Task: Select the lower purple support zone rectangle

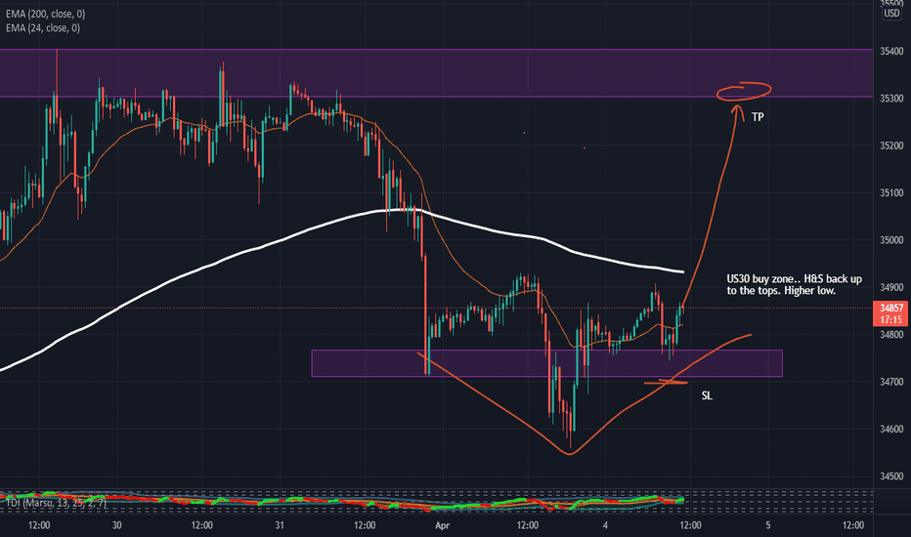Action: tap(546, 363)
